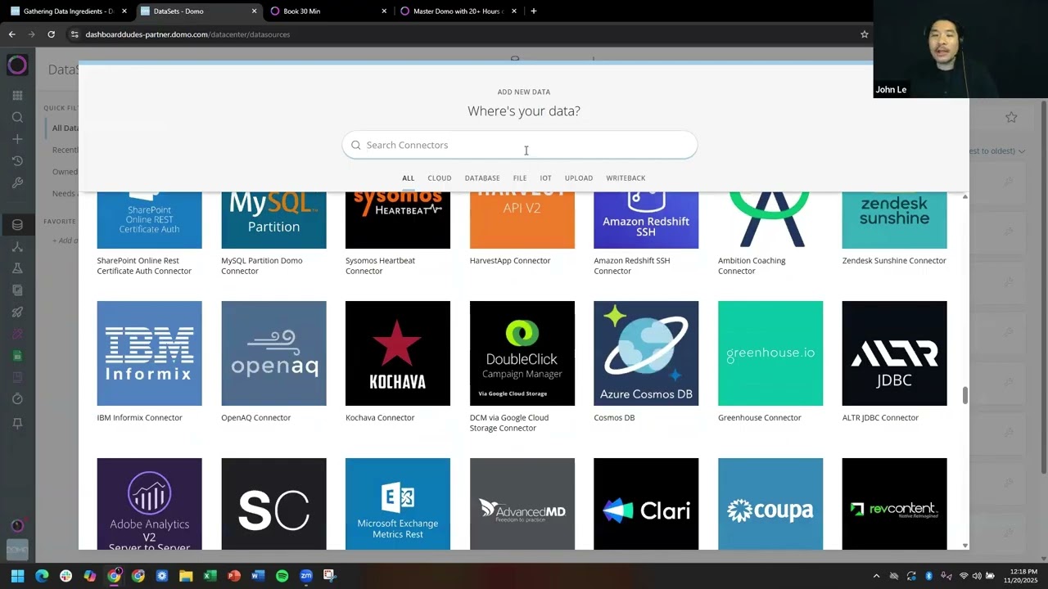The image size is (1048, 589).
Task: Select Revcontent connector tile
Action: [x=894, y=504]
